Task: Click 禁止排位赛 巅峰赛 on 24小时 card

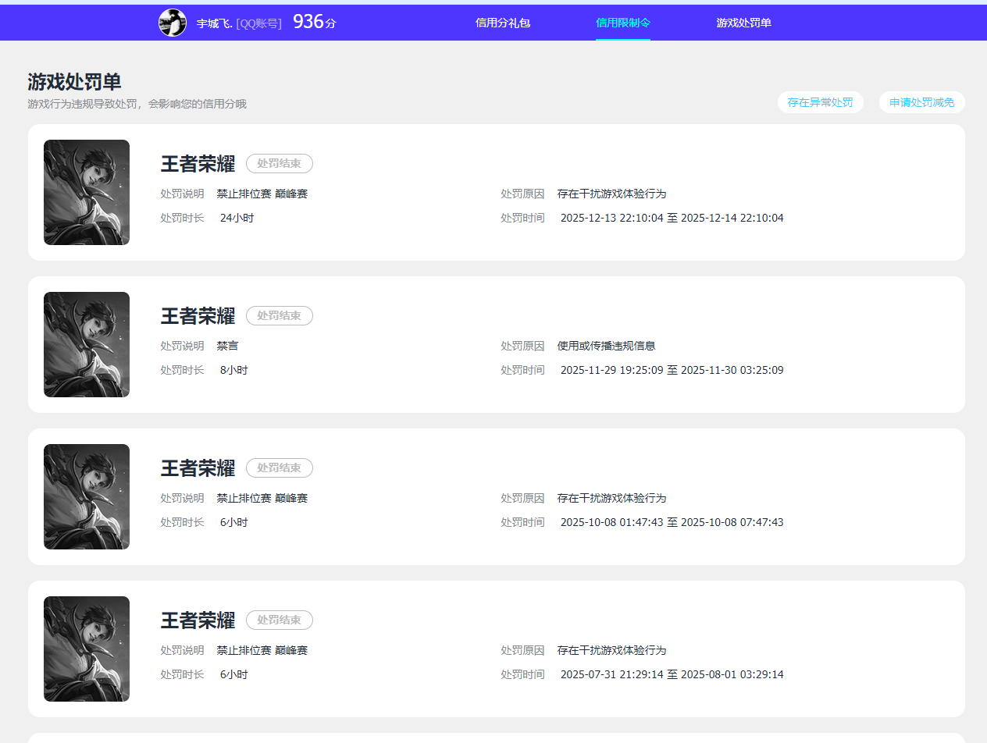Action: [x=262, y=194]
